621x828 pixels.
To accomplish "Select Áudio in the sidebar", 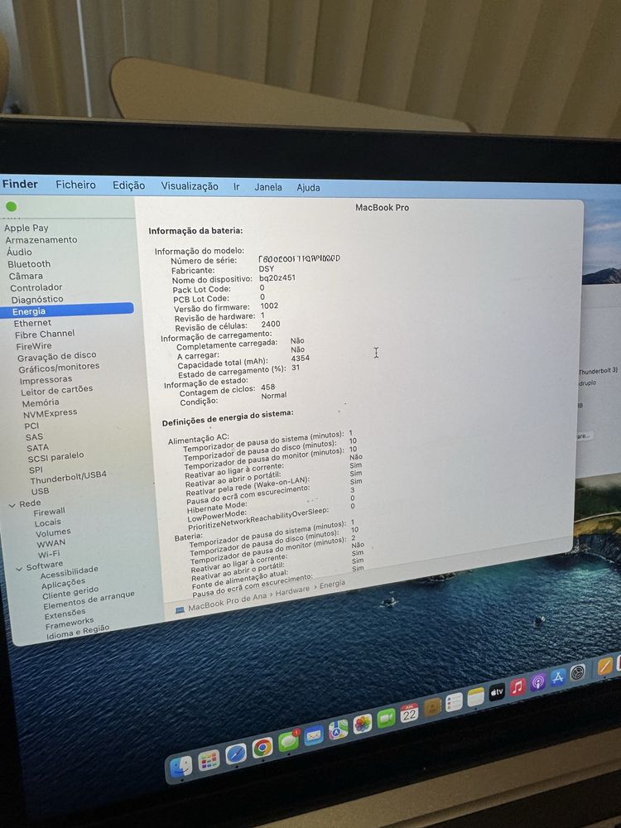I will point(20,252).
